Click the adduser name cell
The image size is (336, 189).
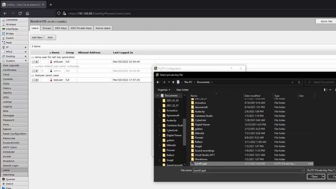(x=58, y=62)
